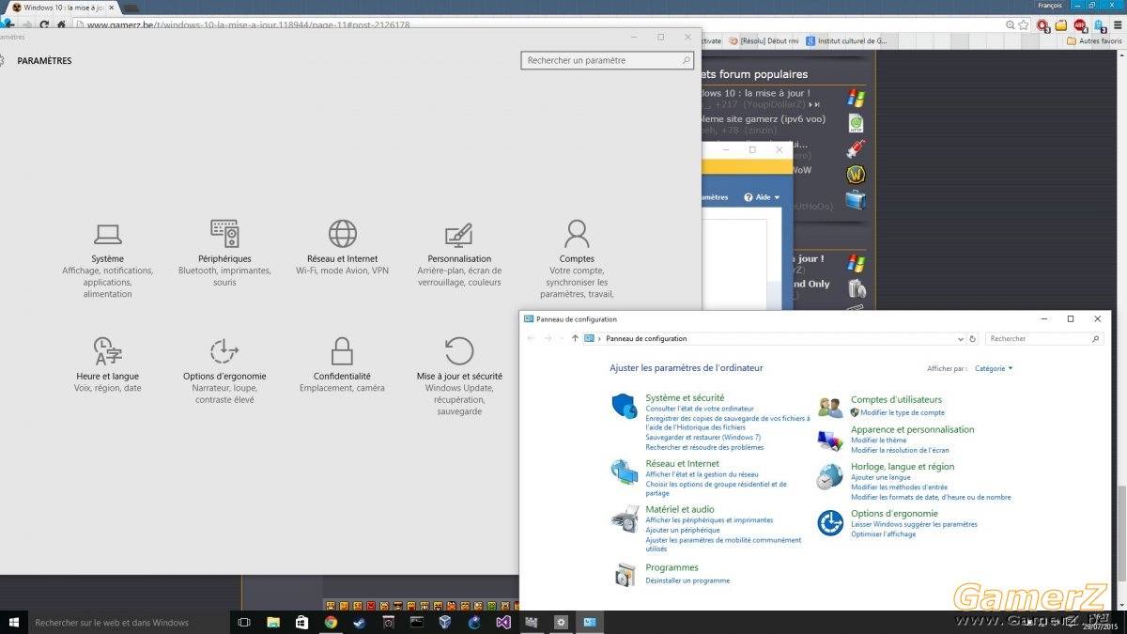The image size is (1127, 634).
Task: Click Consulter l'état de votre ordinateur
Action: (700, 409)
